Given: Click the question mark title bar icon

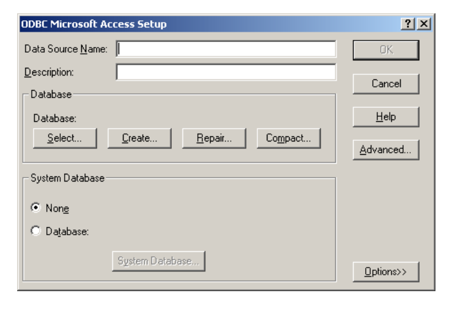Looking at the screenshot, I should point(408,23).
